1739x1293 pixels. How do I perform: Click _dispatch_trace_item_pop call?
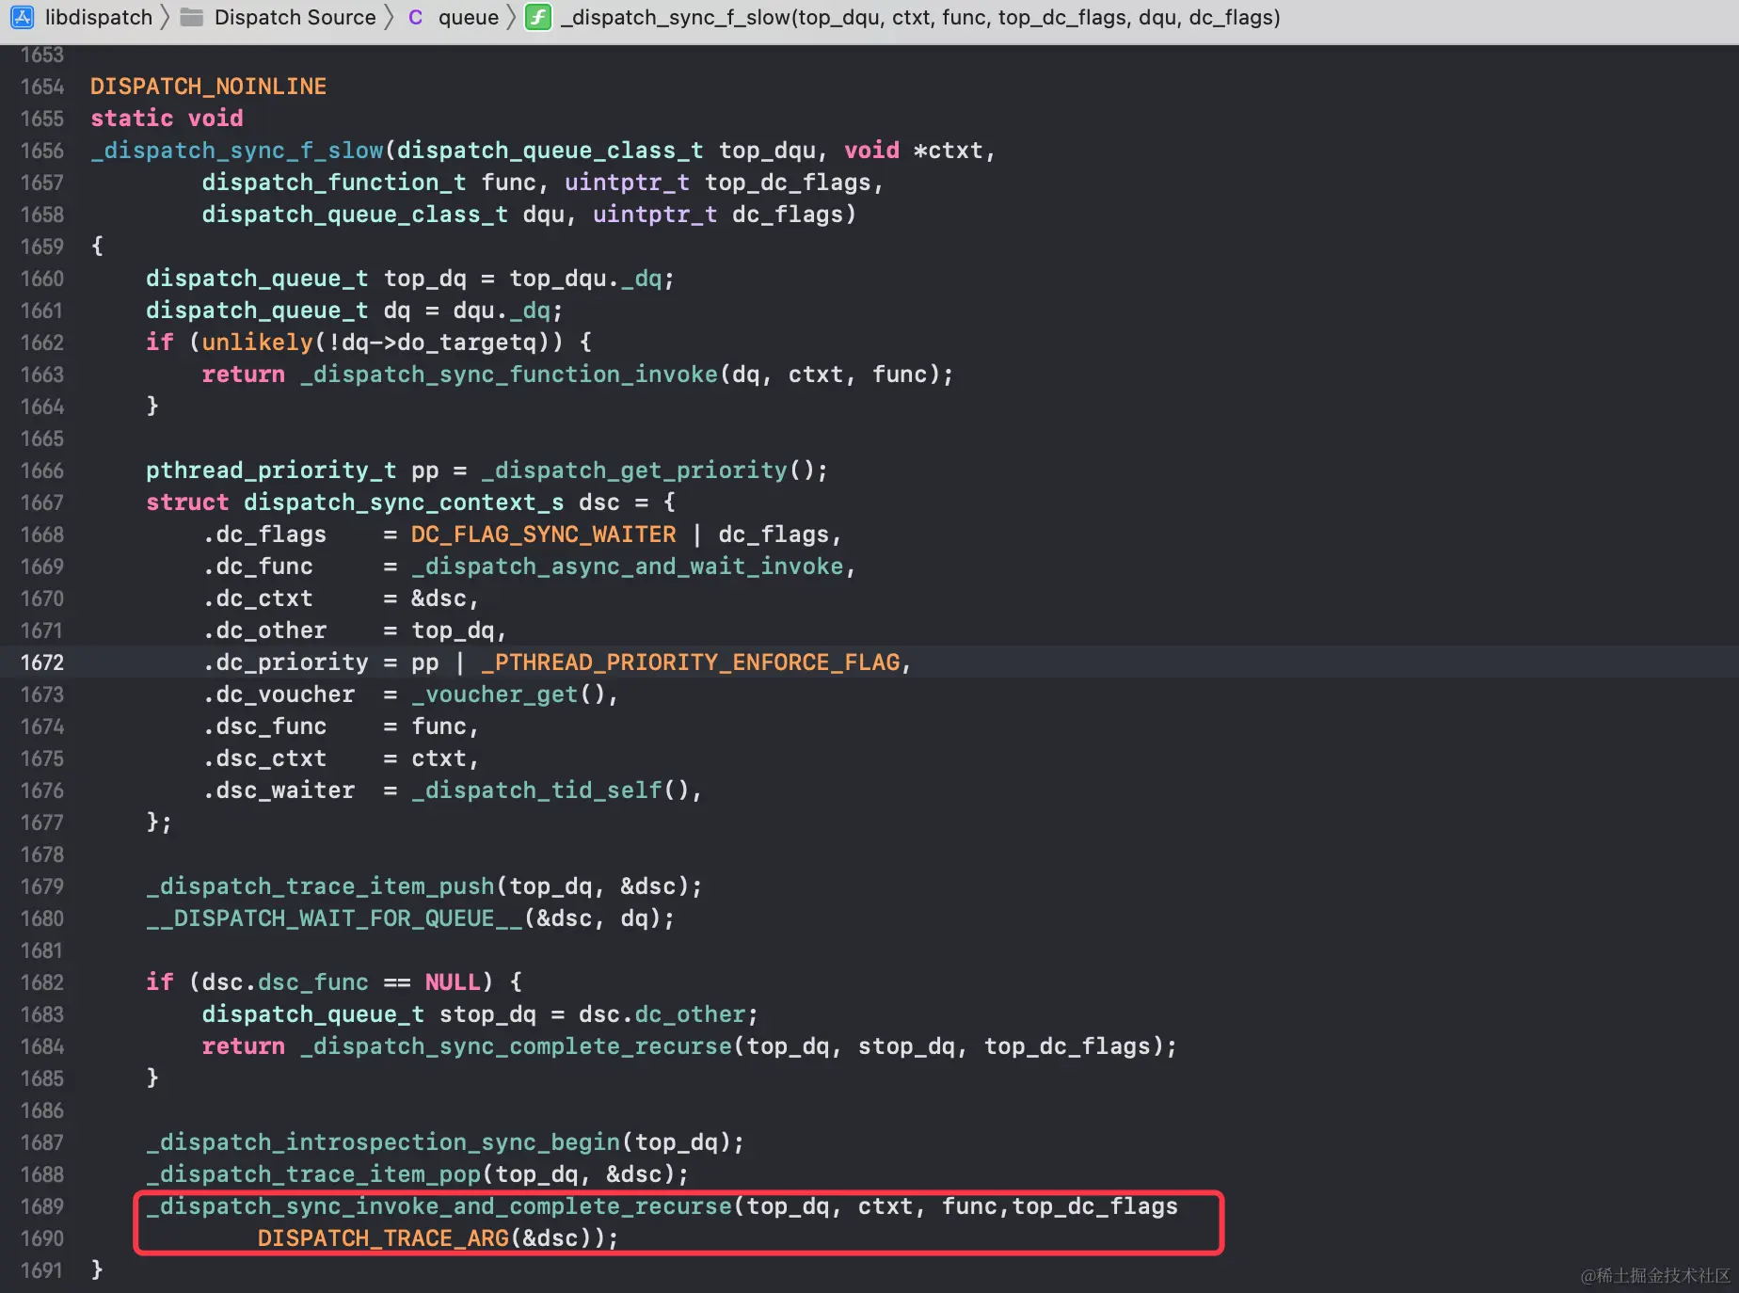(313, 1174)
